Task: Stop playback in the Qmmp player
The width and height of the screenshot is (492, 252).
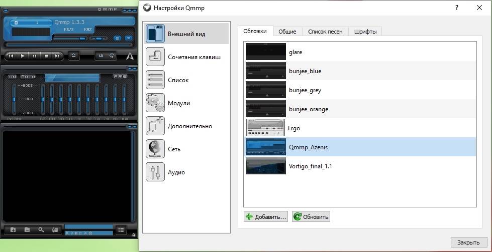Action: (46, 56)
